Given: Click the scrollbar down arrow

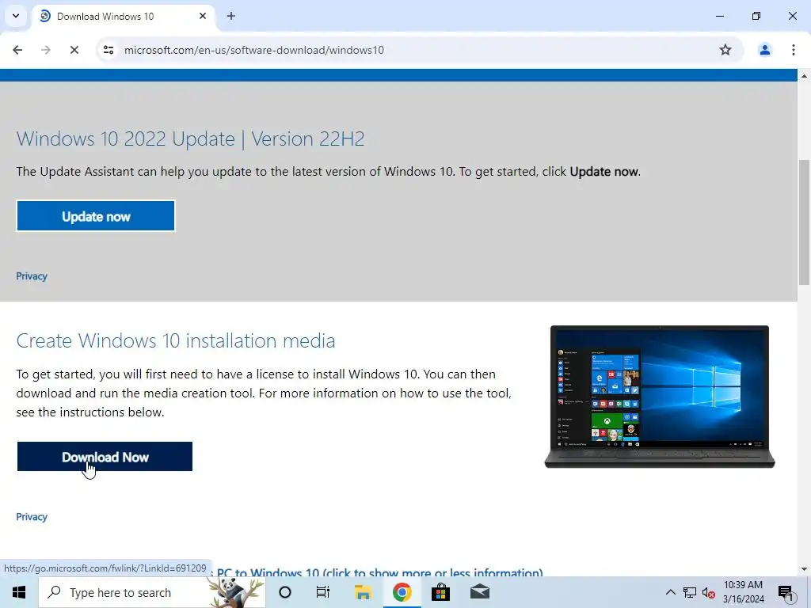Looking at the screenshot, I should pos(804,570).
